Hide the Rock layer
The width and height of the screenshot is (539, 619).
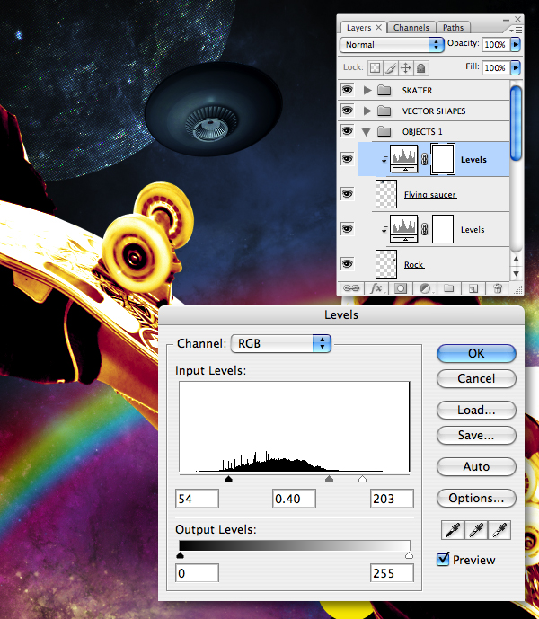(x=347, y=263)
